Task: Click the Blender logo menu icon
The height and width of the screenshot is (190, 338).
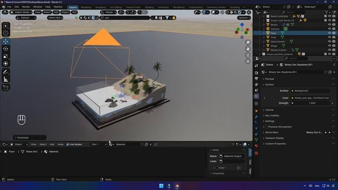Action: (x=4, y=7)
